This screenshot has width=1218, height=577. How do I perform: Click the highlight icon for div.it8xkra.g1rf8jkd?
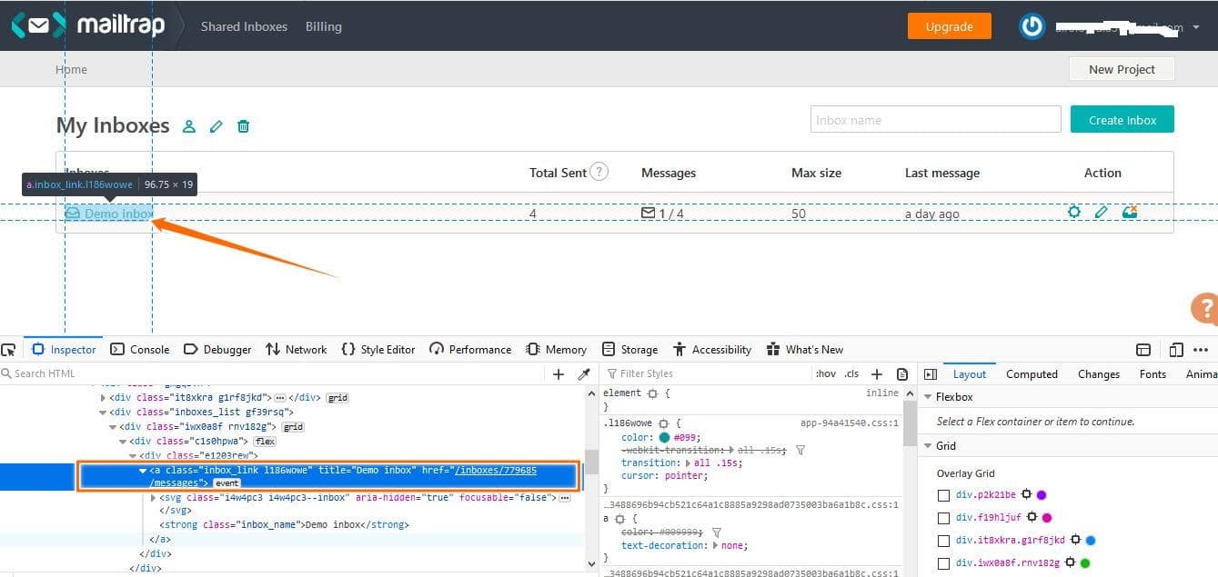pyautogui.click(x=1075, y=540)
